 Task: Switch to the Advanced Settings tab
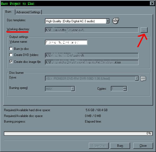tap(28, 12)
